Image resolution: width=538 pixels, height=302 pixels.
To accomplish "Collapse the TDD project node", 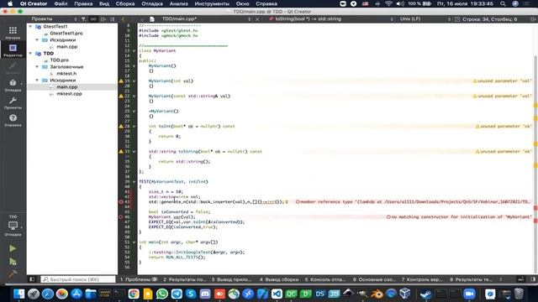I will click(30, 54).
